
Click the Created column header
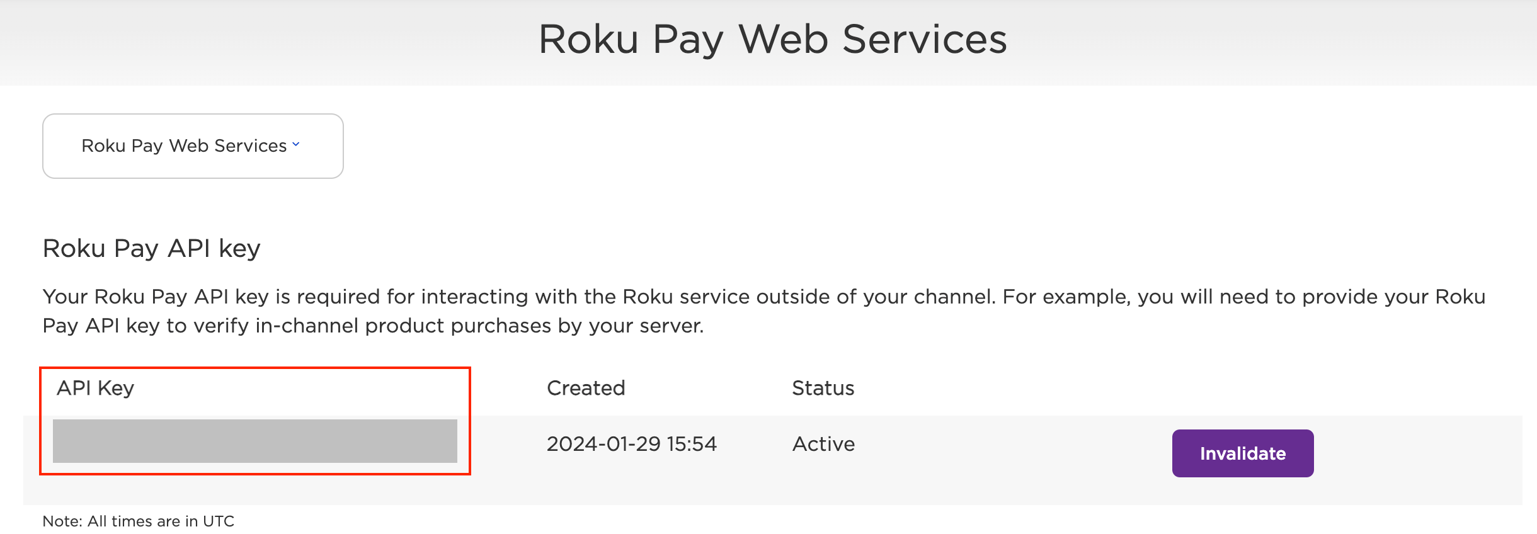(x=586, y=388)
